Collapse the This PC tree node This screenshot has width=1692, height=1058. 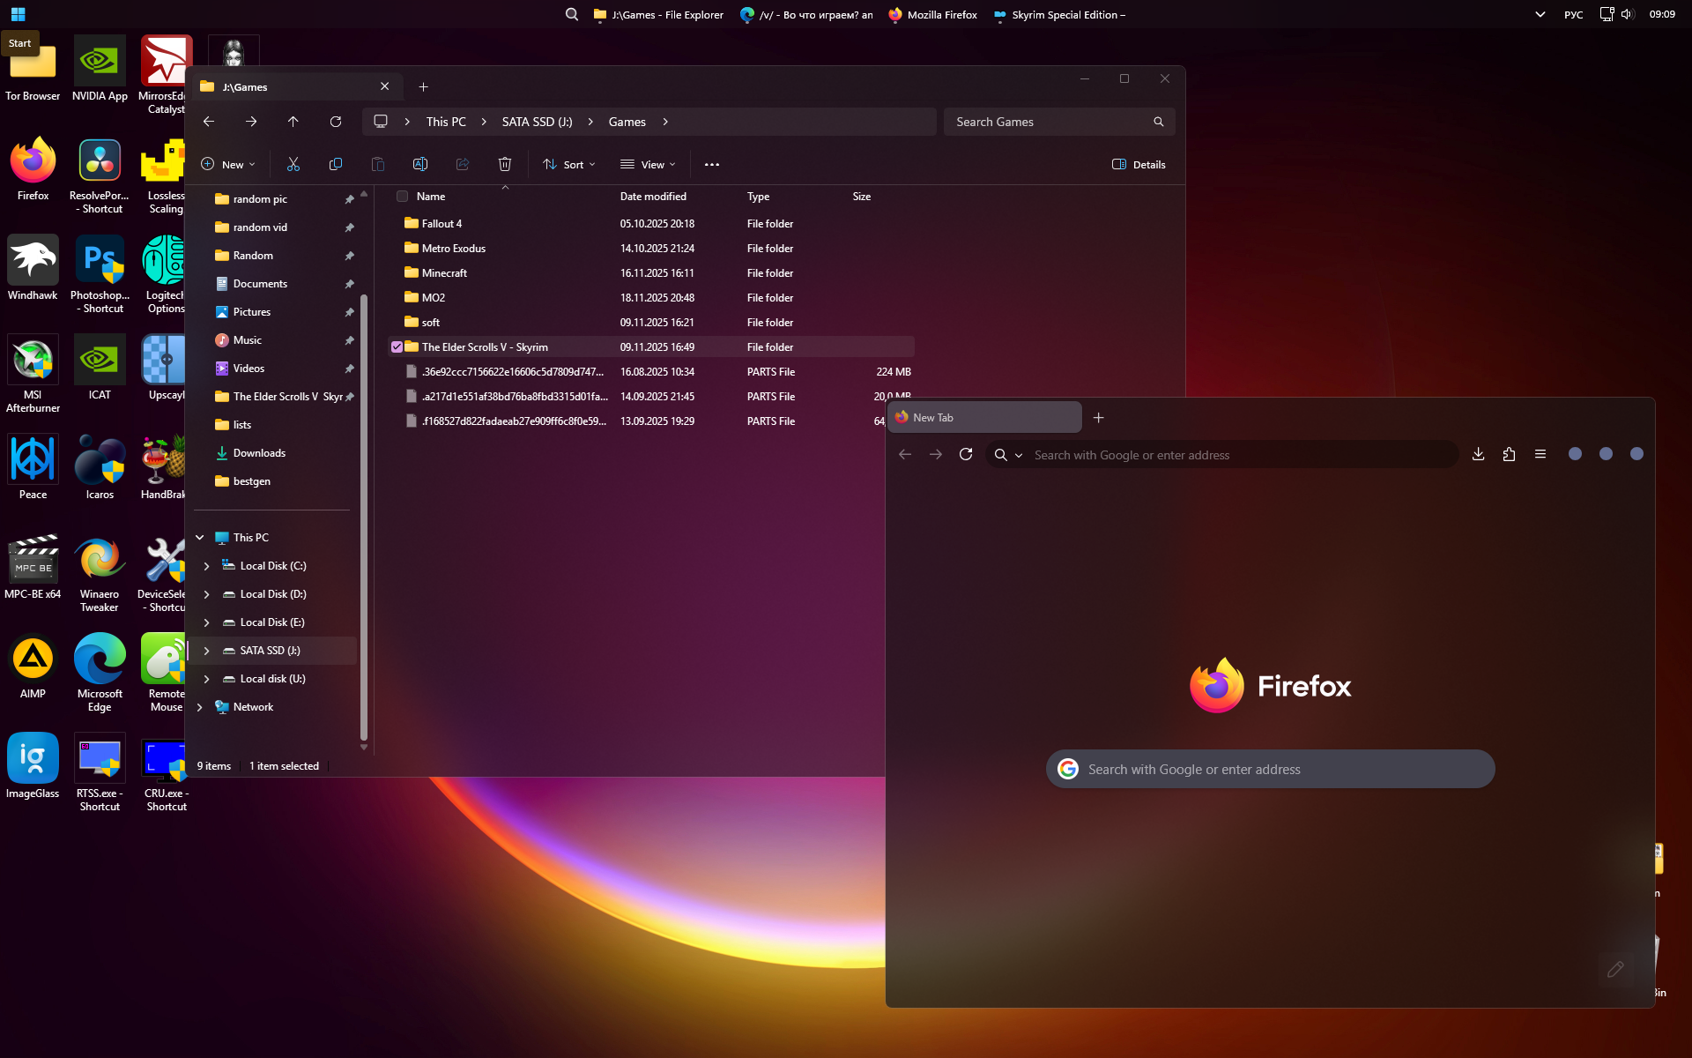(200, 538)
